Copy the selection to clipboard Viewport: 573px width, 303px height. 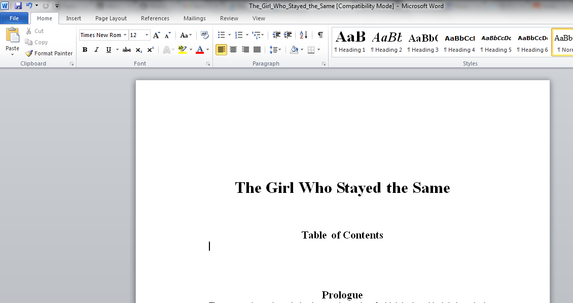37,42
